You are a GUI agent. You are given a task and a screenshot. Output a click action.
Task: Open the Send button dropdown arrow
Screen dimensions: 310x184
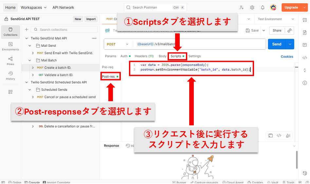290,44
